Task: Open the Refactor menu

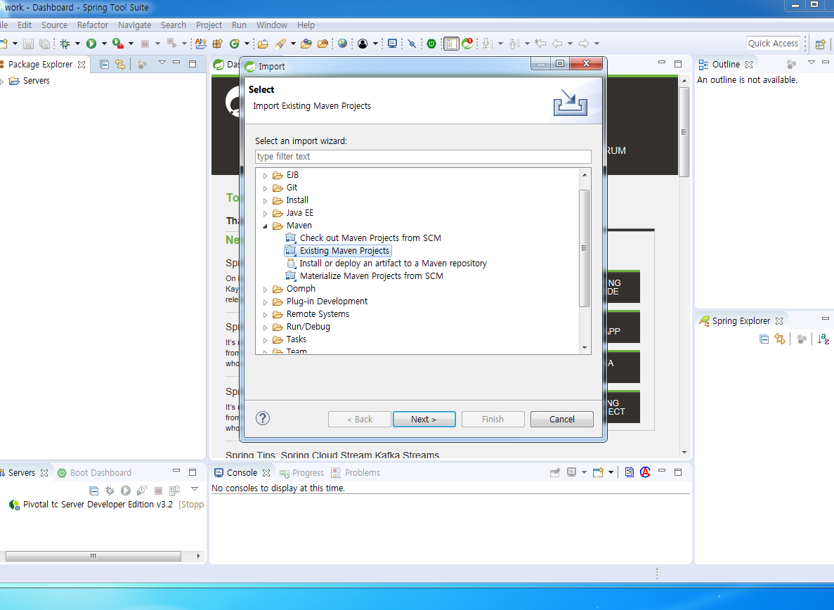Action: click(x=93, y=25)
